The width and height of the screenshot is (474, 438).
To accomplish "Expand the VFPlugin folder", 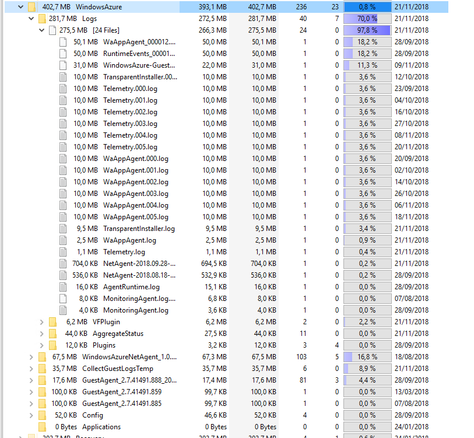I will coord(41,322).
